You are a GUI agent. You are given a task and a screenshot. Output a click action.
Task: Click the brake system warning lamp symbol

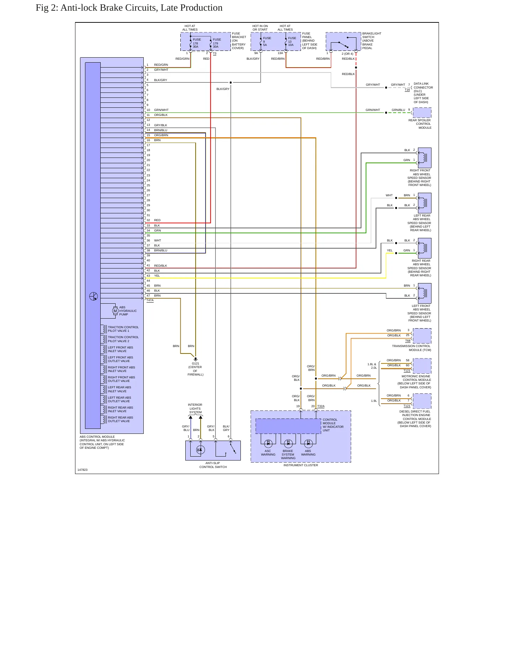[x=288, y=443]
